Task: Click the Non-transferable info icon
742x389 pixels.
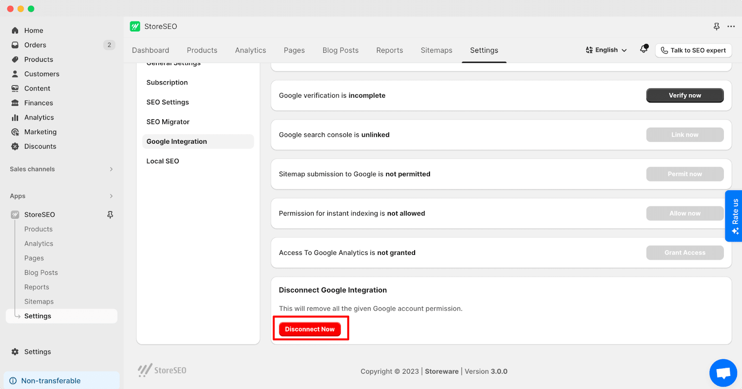Action: point(13,381)
